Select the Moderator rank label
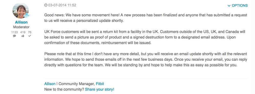255x94 pixels. 21,27
